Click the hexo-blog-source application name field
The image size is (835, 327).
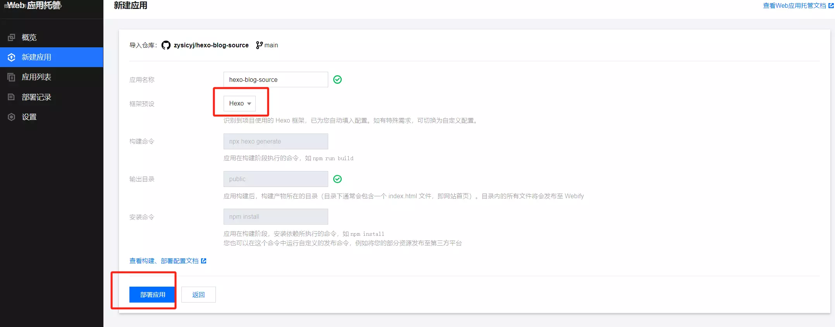click(x=275, y=80)
